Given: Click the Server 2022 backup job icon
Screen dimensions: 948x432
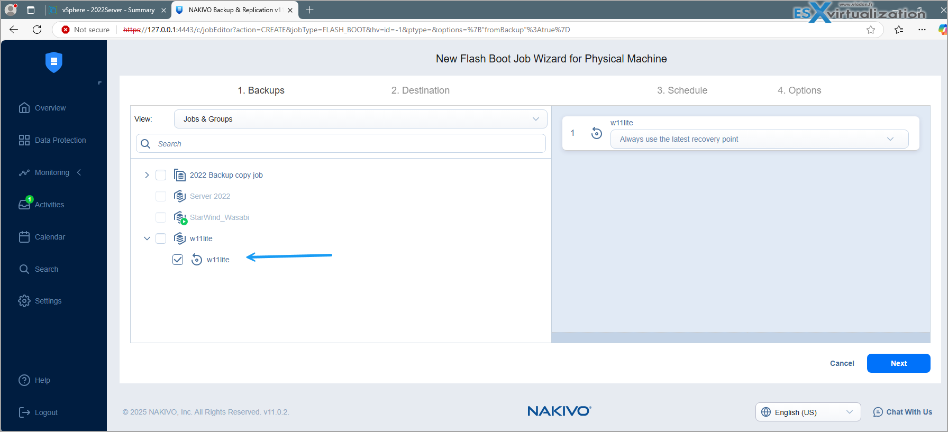Looking at the screenshot, I should click(180, 196).
